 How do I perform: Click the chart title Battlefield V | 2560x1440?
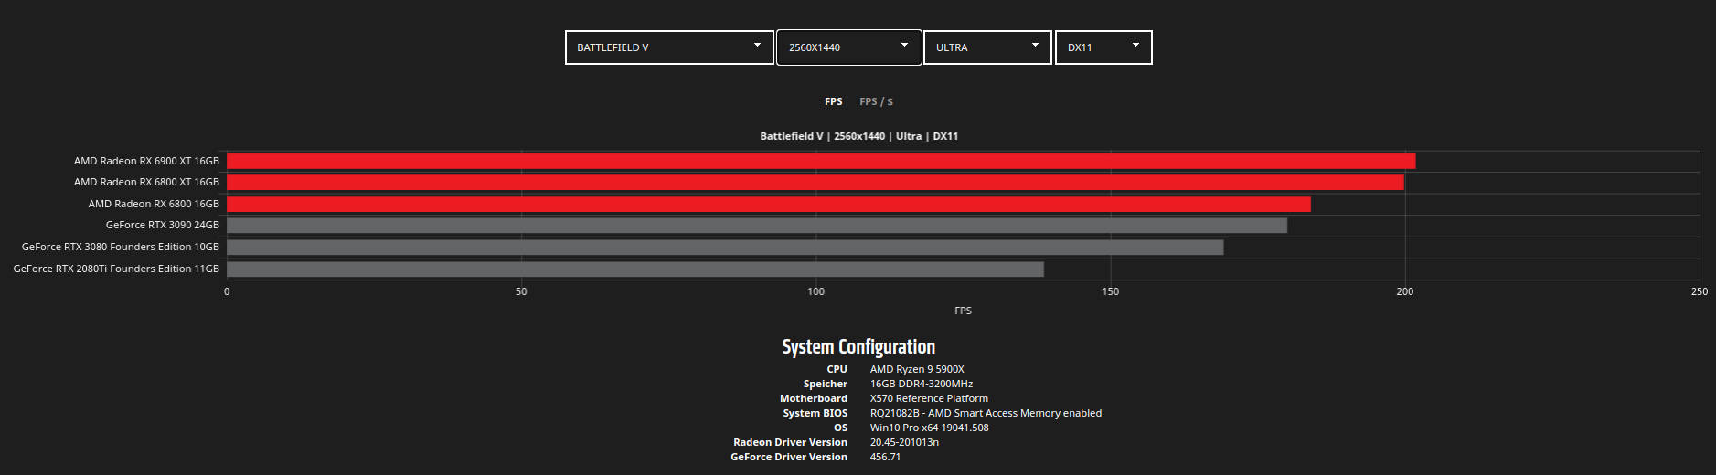(859, 136)
